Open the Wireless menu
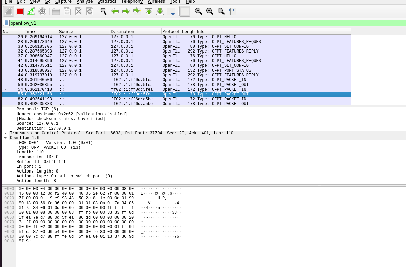The width and height of the screenshot is (406, 267). [156, 2]
